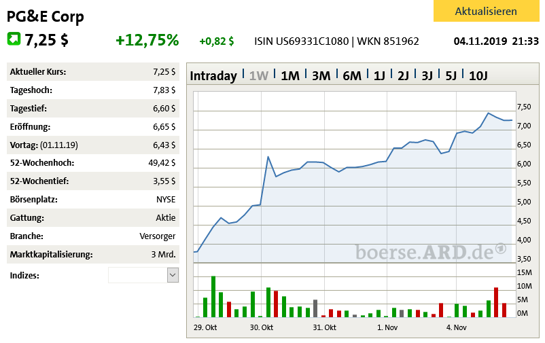Click the Vortag value 6,43 $
545x343 pixels.
[164, 145]
